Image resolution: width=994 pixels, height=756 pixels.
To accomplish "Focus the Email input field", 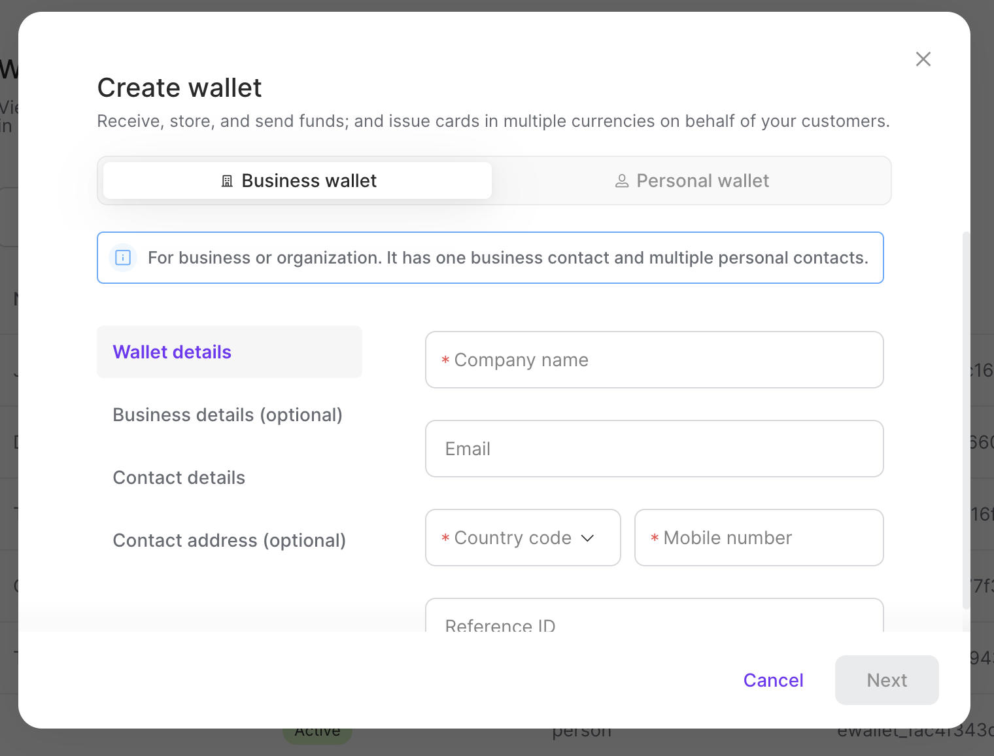I will [x=654, y=449].
